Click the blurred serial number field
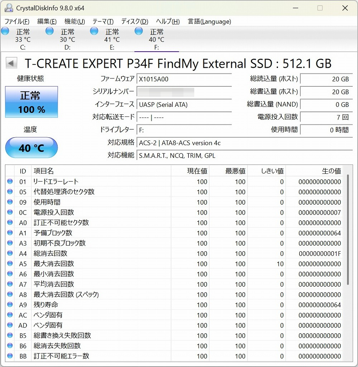This screenshot has width=358, height=367. tap(184, 92)
